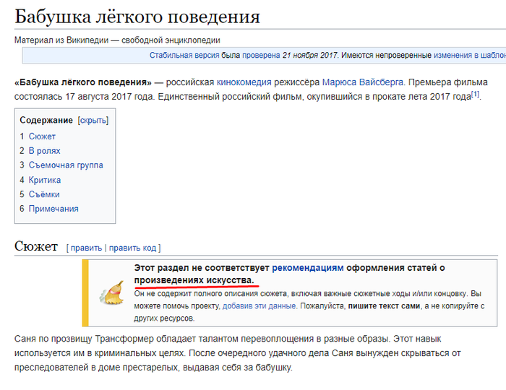Click the broom cleanup icon in notice box
Viewport: 506px width, 390px height.
tap(111, 292)
